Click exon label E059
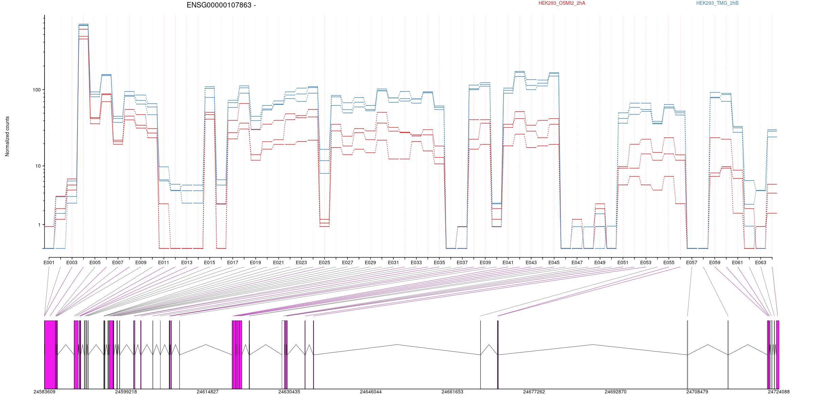Viewport: 816px width, 408px height. [715, 262]
